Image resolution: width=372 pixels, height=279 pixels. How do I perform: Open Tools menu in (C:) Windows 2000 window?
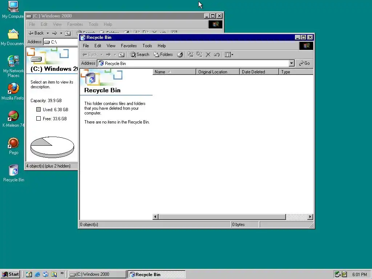[93, 24]
